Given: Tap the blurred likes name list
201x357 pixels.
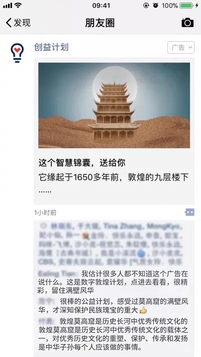Looking at the screenshot, I should pos(111,244).
